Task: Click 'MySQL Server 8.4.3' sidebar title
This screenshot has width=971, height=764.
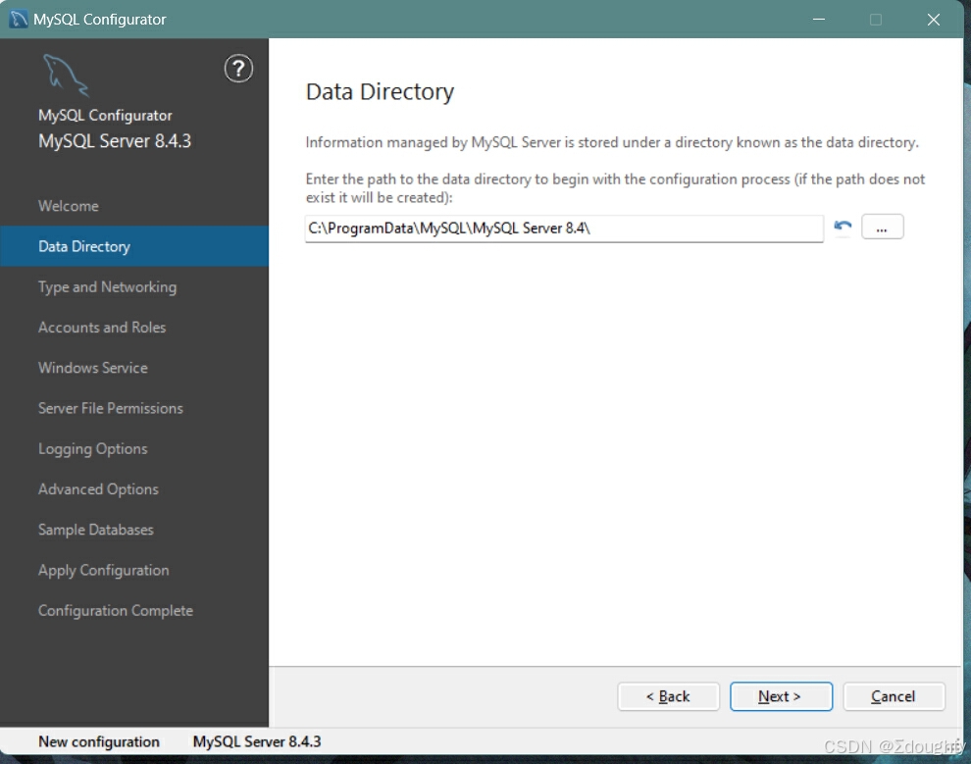Action: (115, 142)
